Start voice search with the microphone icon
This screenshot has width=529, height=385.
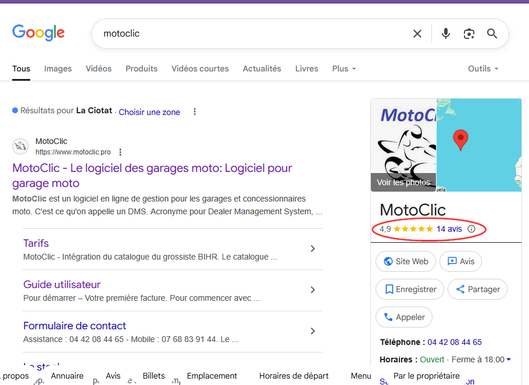(x=446, y=34)
